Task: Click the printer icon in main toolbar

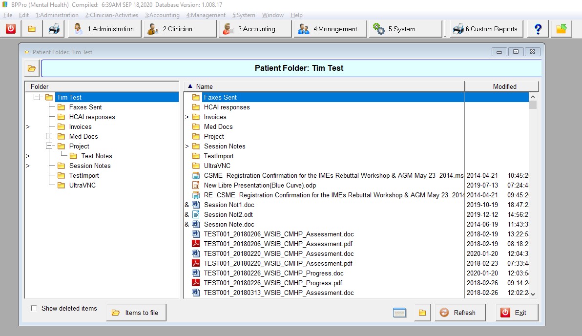Action: (54, 29)
